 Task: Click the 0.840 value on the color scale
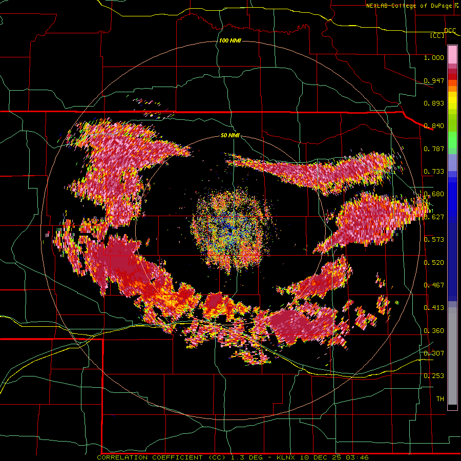pos(434,126)
